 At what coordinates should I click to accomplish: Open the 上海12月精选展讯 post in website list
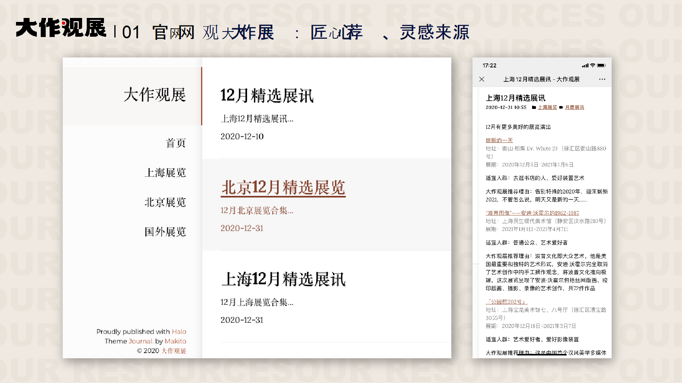(283, 279)
